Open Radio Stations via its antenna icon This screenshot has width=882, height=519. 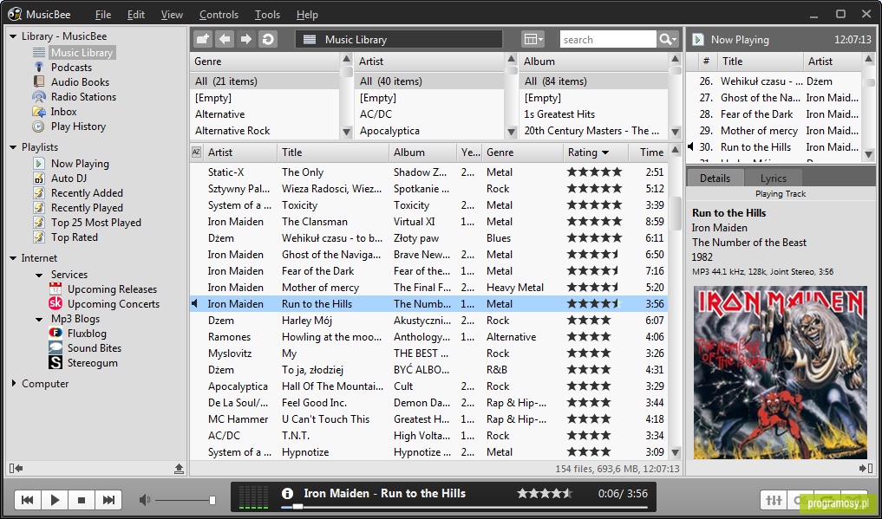pyautogui.click(x=39, y=97)
